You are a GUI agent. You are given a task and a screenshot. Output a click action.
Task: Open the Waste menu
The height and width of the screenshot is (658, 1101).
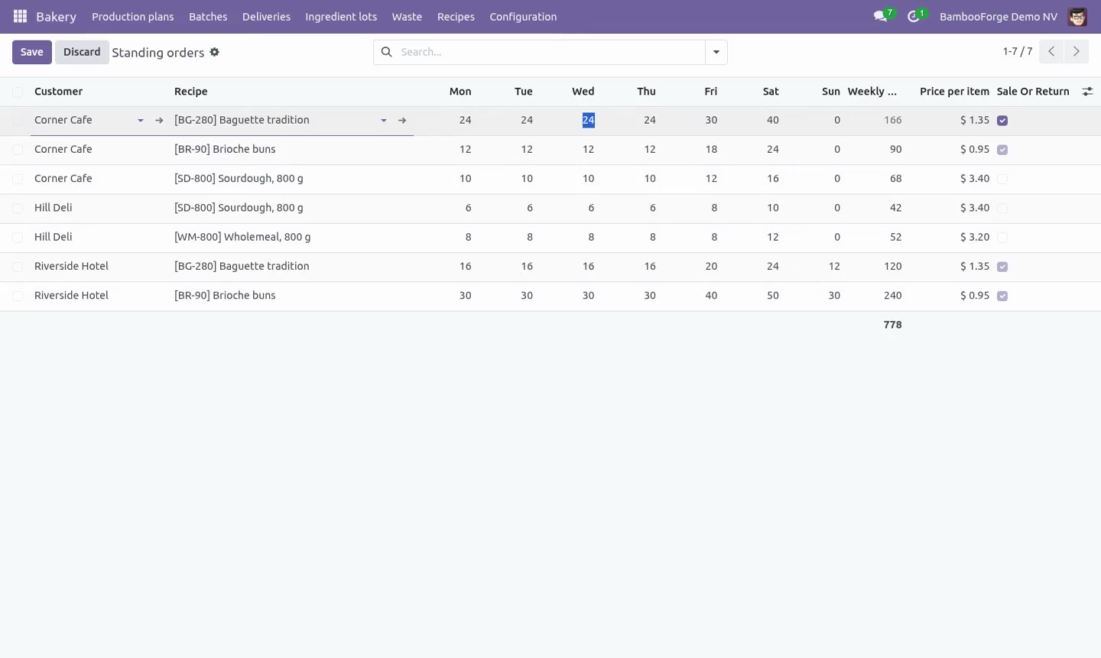[407, 16]
